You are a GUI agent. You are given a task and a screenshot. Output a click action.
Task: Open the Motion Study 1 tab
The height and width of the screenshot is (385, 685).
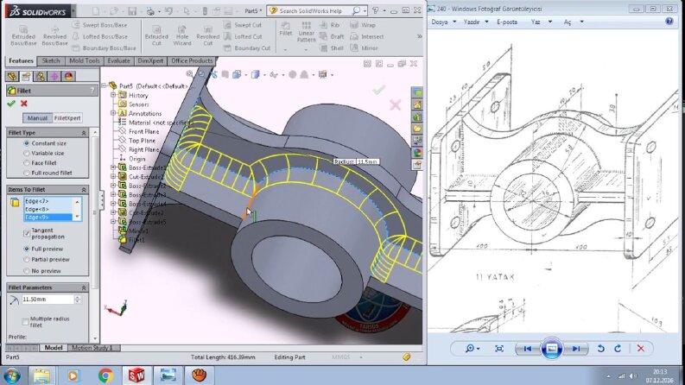click(92, 348)
